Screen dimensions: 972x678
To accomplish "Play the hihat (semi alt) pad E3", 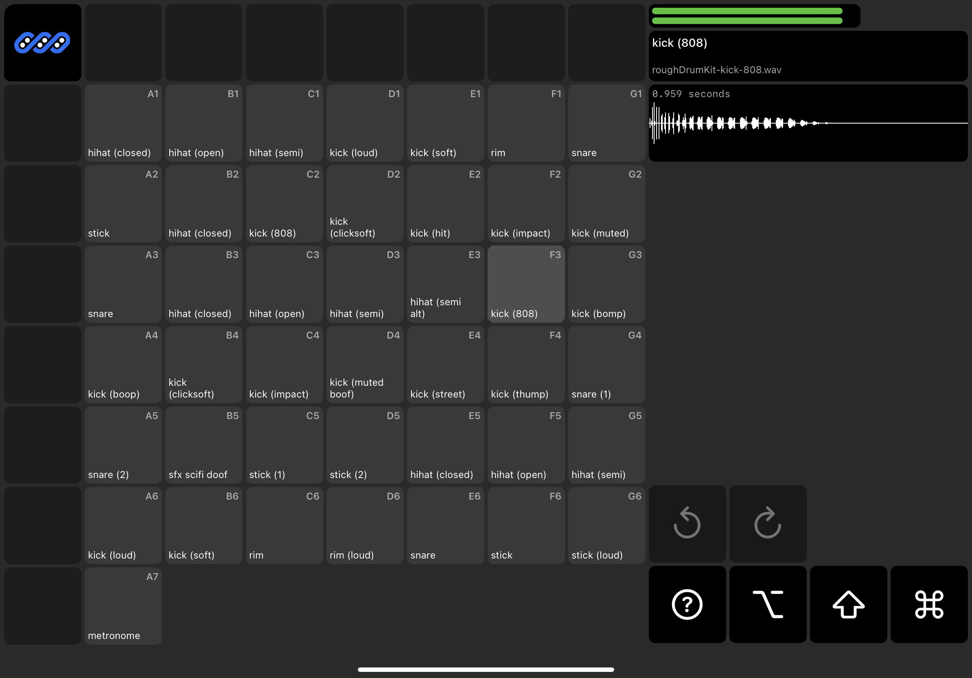I will coord(445,284).
